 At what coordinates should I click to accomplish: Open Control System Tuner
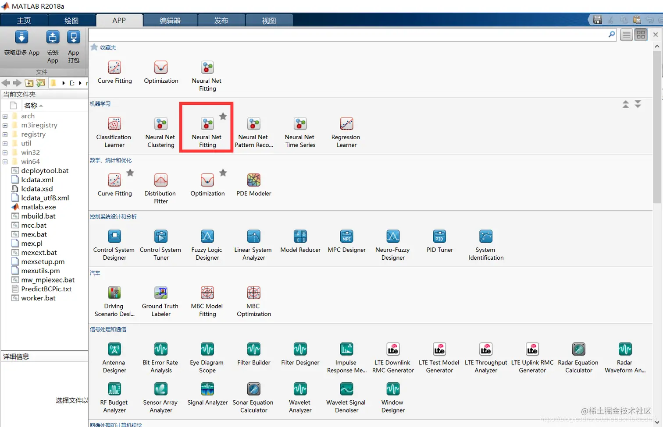click(160, 245)
